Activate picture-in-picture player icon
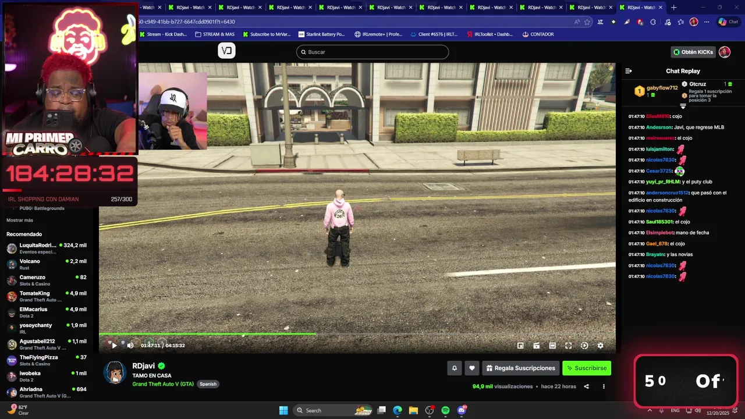745x419 pixels. pos(520,346)
